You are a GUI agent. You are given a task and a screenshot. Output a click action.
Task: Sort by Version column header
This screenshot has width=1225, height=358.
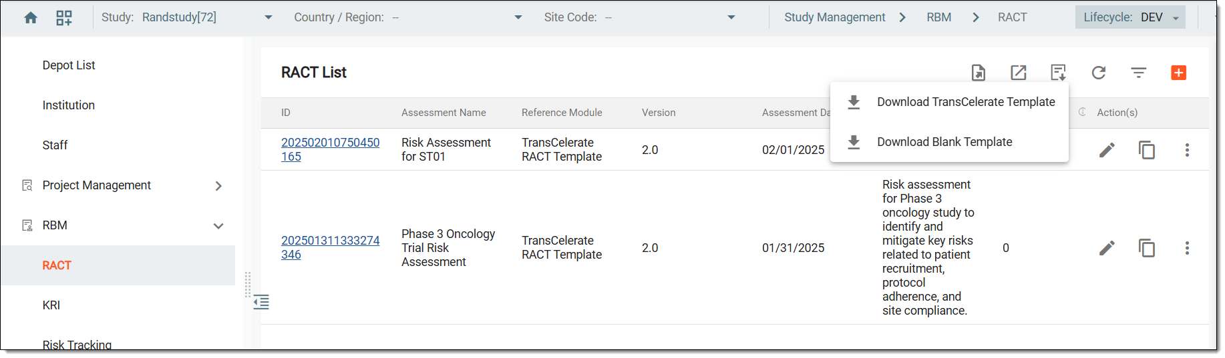[x=659, y=113]
